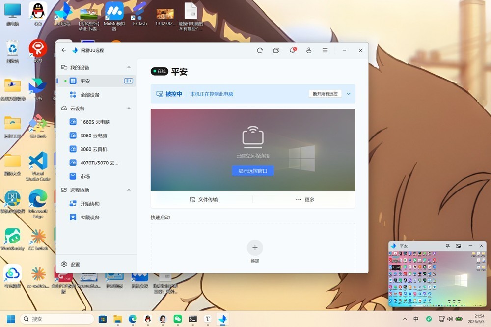Open the notification bell with red badge
This screenshot has width=491, height=327.
point(293,50)
